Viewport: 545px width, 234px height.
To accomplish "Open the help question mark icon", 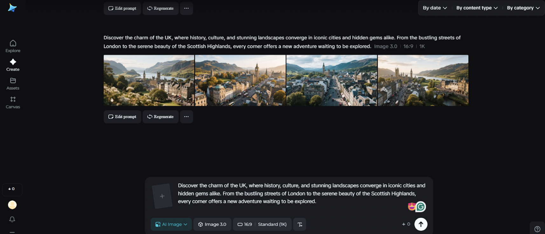I will point(537,229).
